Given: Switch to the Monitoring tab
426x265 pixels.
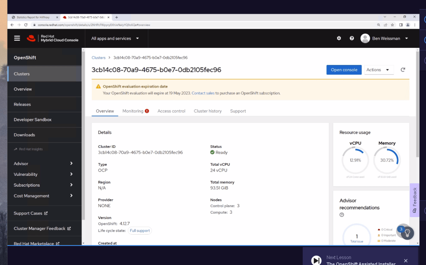Looking at the screenshot, I should pyautogui.click(x=136, y=111).
